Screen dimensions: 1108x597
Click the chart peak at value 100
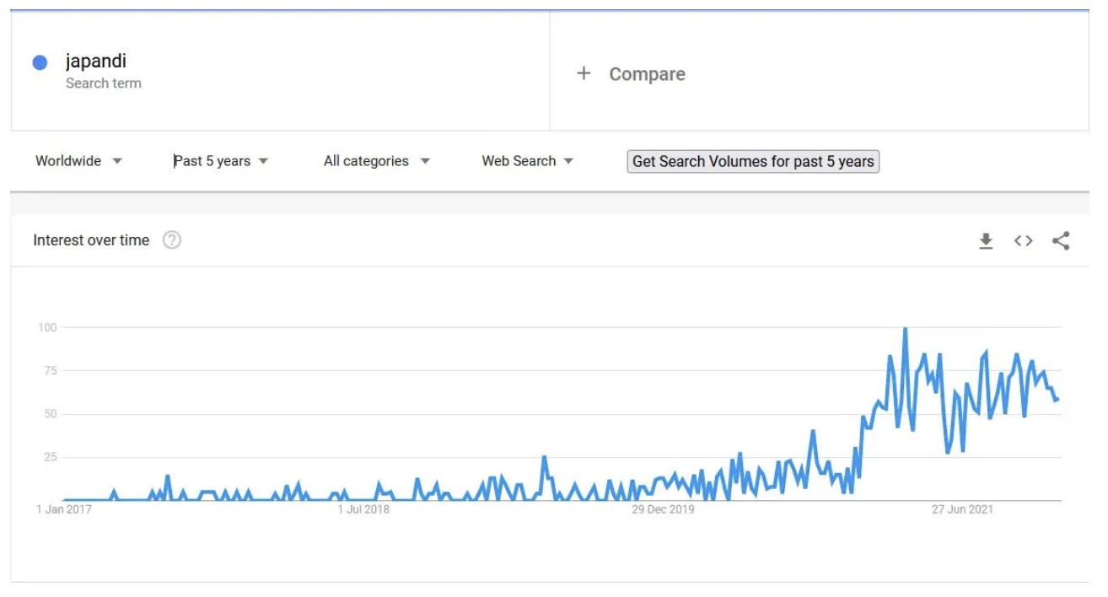pos(905,329)
